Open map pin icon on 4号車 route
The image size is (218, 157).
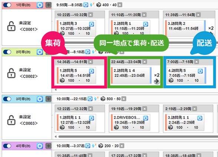[x=94, y=146]
